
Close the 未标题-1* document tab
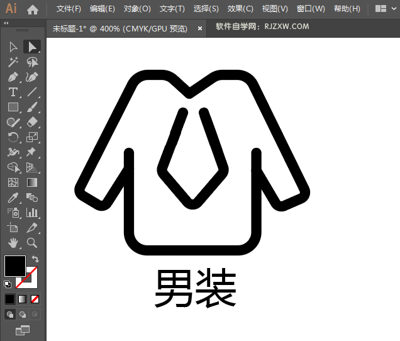(200, 28)
